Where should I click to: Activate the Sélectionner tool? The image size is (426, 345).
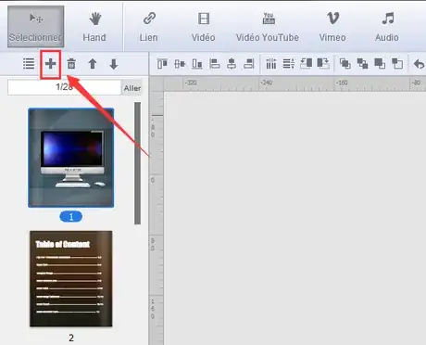35,27
